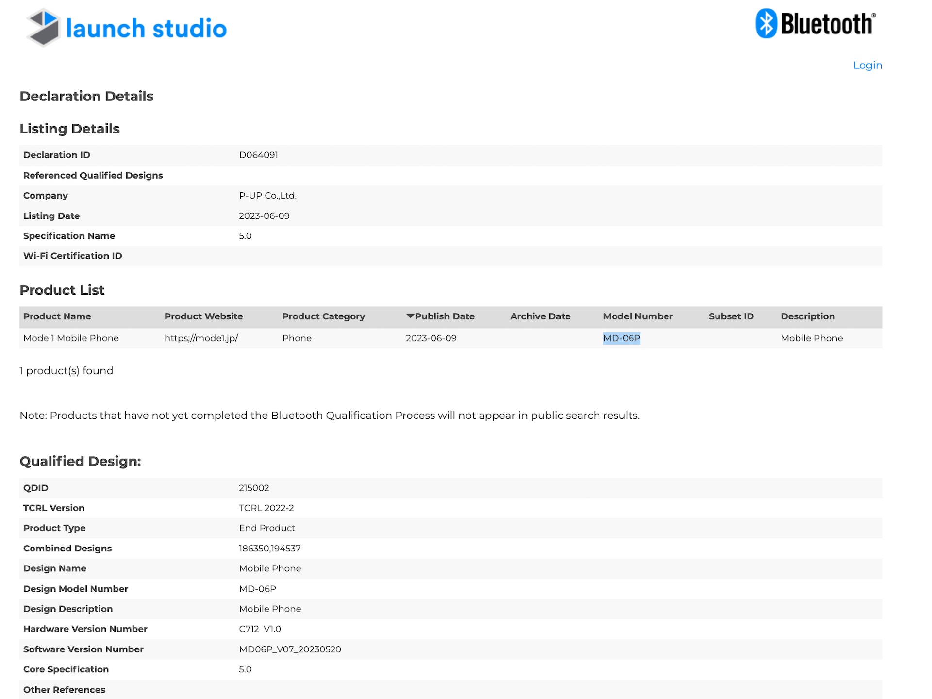Sort by Product Name column header
Viewport: 932px width, 699px height.
coord(57,316)
